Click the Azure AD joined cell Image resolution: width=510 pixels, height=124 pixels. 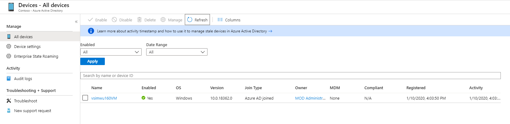point(259,98)
